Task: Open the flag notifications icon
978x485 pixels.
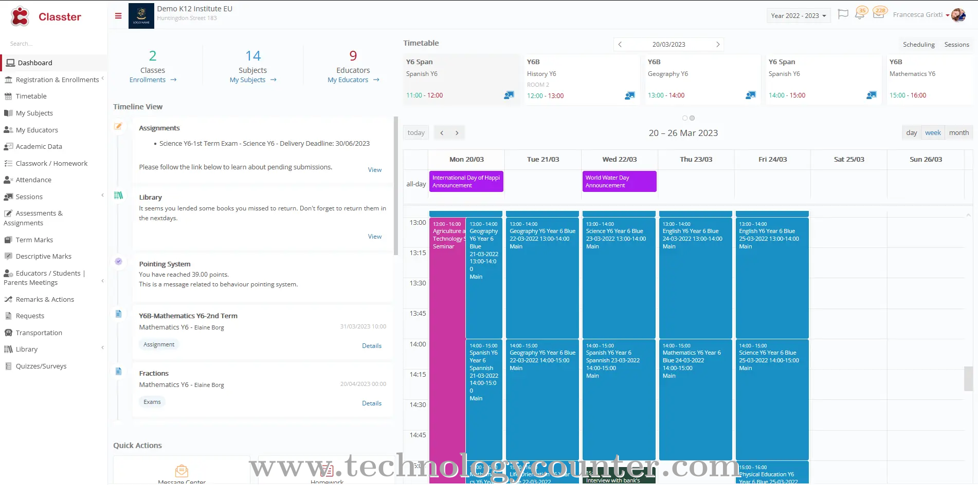Action: tap(843, 14)
